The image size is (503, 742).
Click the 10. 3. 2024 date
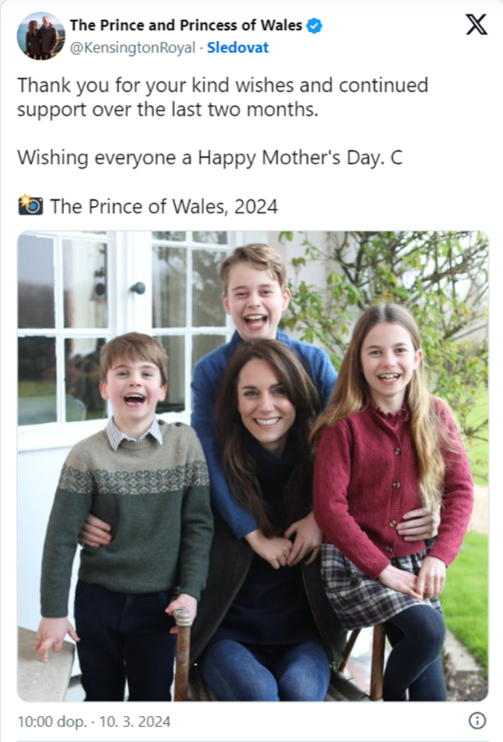click(x=137, y=721)
